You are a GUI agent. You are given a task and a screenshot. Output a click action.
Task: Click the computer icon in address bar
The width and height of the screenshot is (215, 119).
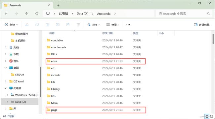point(48,13)
